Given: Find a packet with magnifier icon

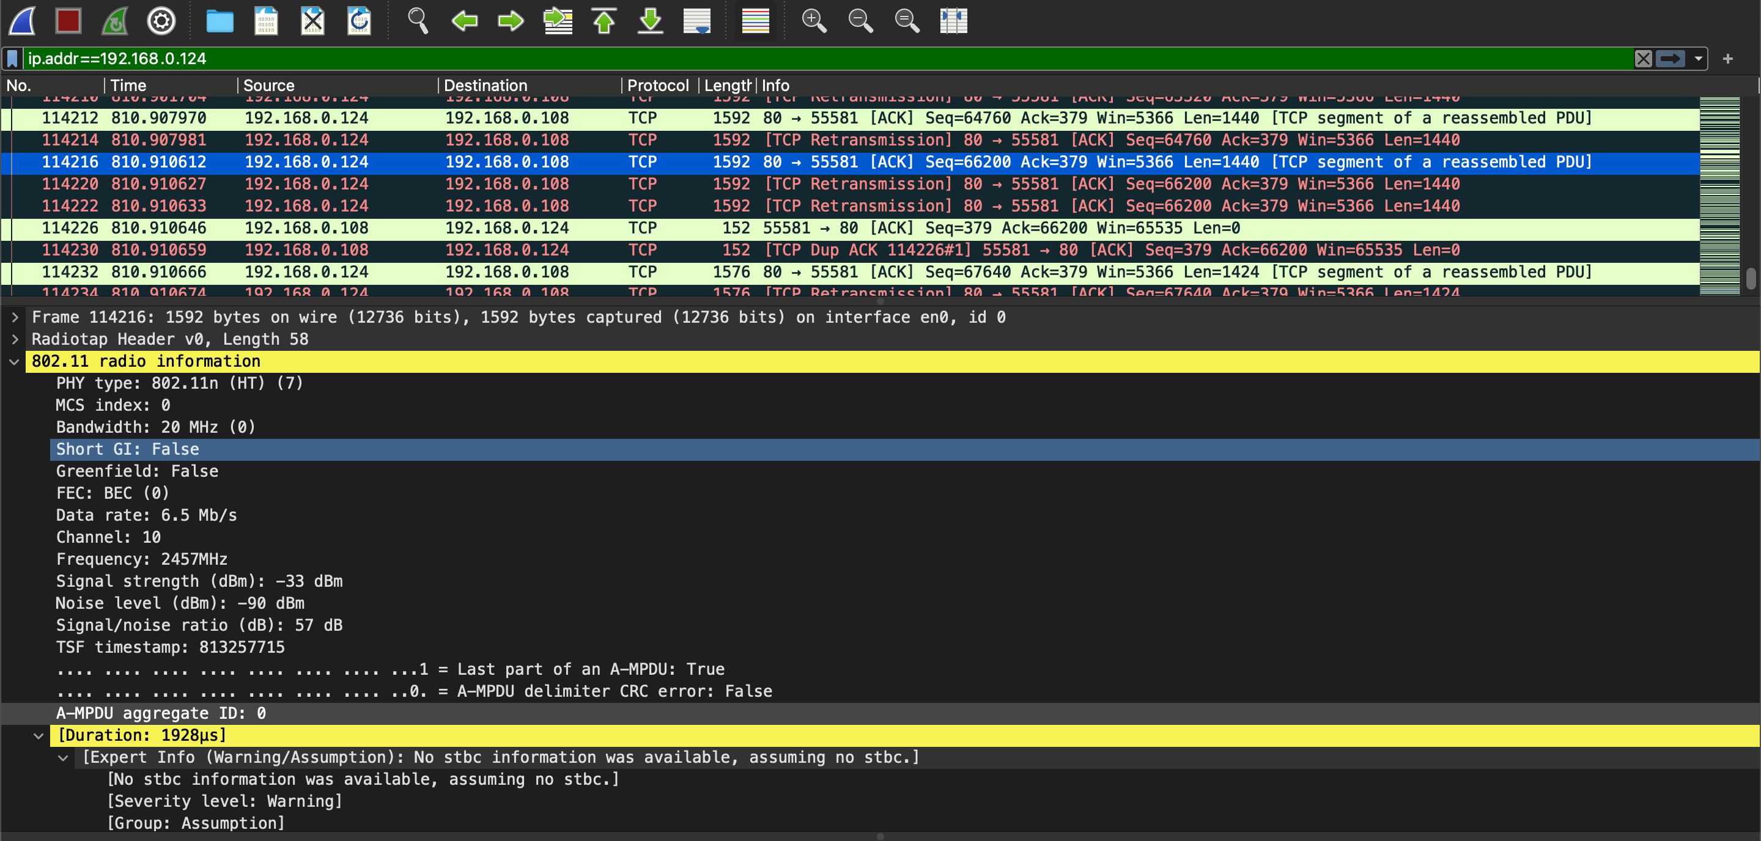Looking at the screenshot, I should [418, 21].
